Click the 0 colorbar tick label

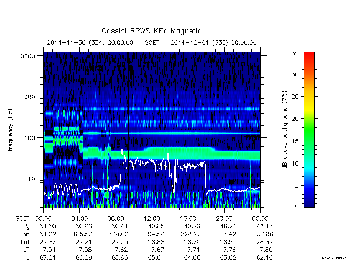pos(297,206)
